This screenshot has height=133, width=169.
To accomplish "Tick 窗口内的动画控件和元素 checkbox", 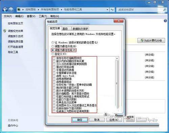I will [x=54, y=61].
